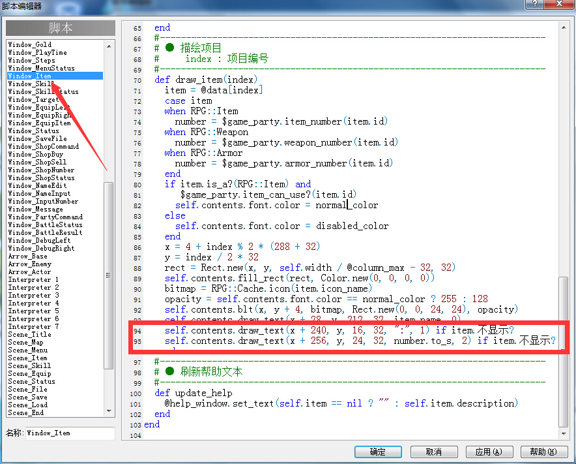Select the Window_Steps script

[31, 60]
